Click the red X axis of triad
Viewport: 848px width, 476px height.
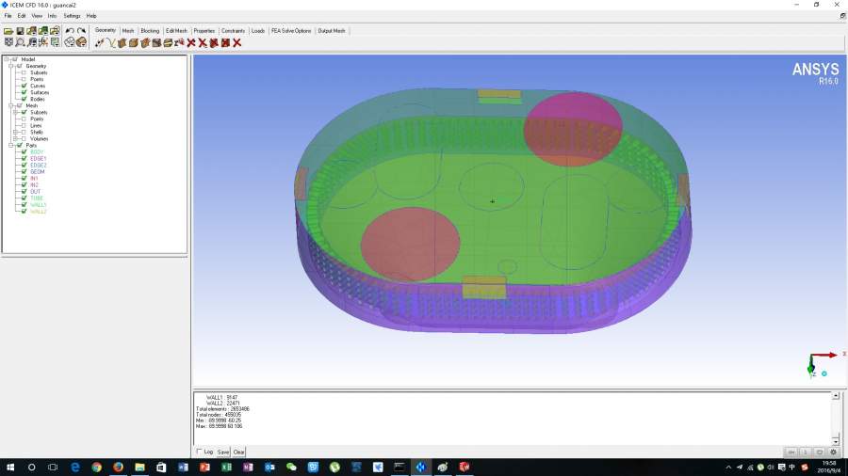point(824,355)
